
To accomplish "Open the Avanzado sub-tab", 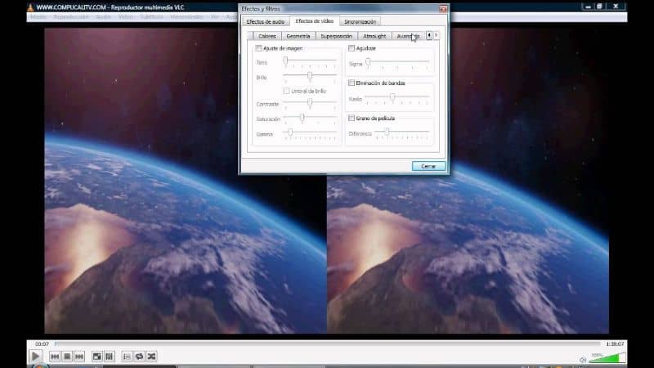I will [408, 36].
